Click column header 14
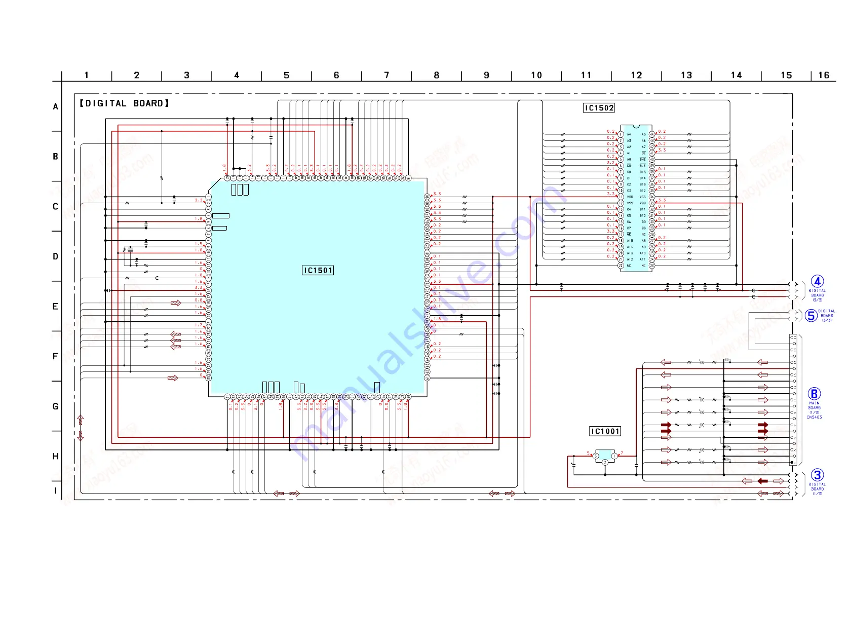The image size is (851, 640). click(x=737, y=75)
